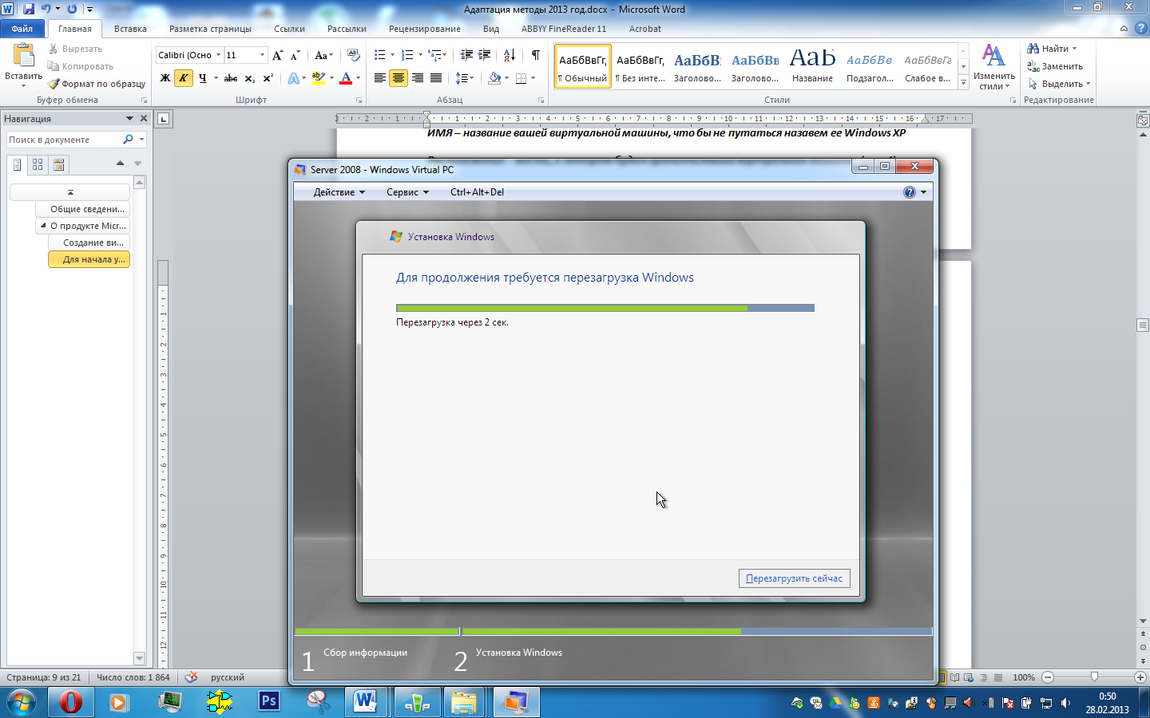Toggle strikethrough text button
Image resolution: width=1150 pixels, height=718 pixels.
click(231, 78)
